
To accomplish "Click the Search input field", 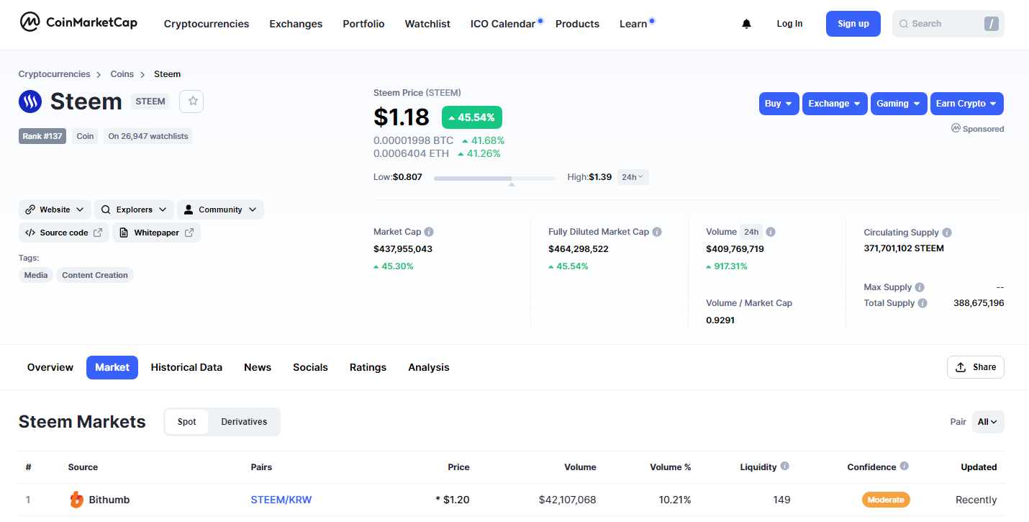I will (x=948, y=24).
